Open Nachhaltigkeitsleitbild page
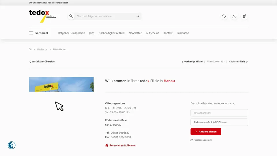 [111, 33]
